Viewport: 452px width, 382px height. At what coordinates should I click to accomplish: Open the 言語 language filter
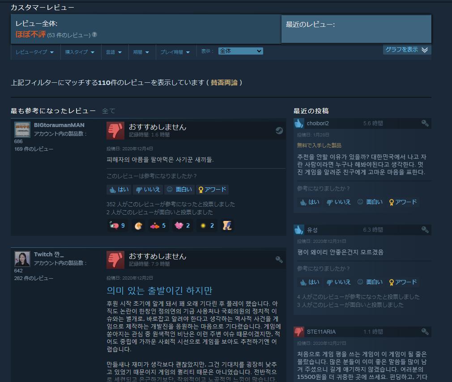[114, 52]
